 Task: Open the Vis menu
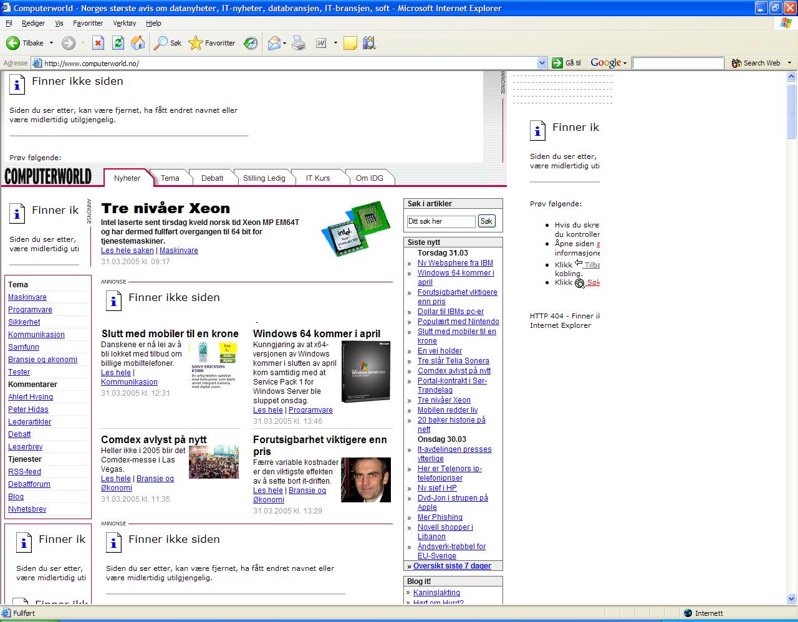coord(59,23)
